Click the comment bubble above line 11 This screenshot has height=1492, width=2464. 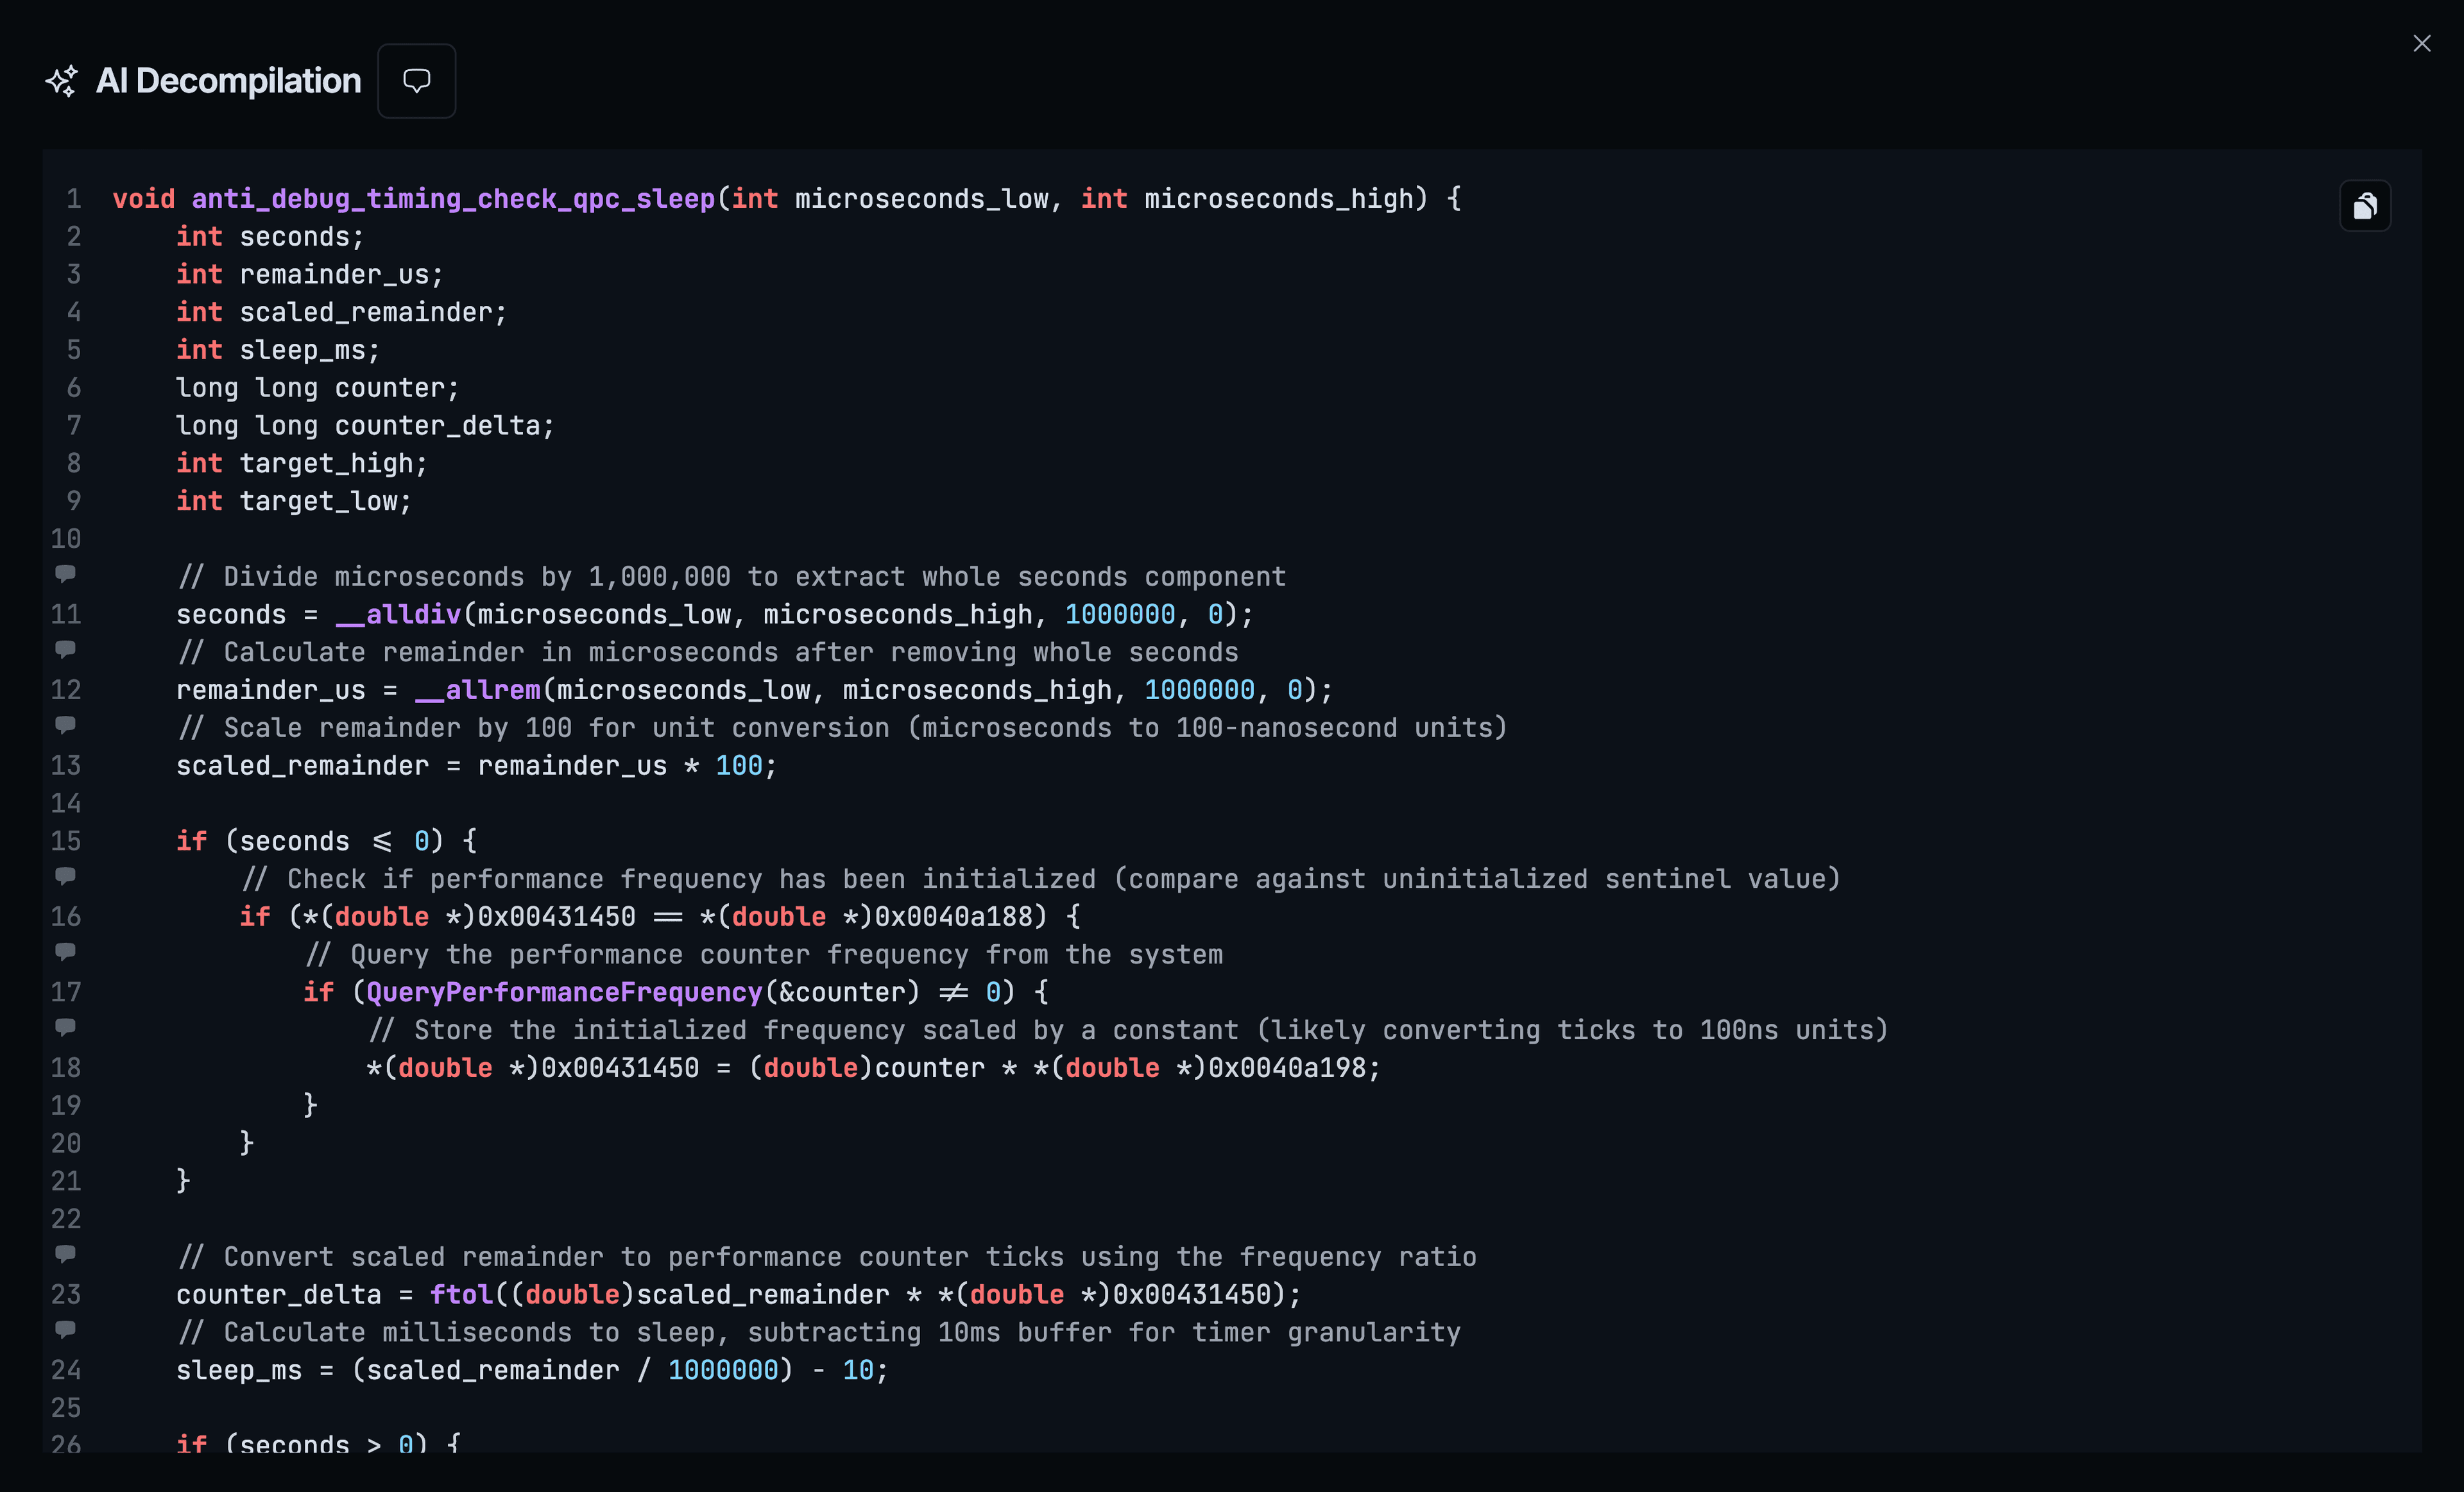pos(65,573)
